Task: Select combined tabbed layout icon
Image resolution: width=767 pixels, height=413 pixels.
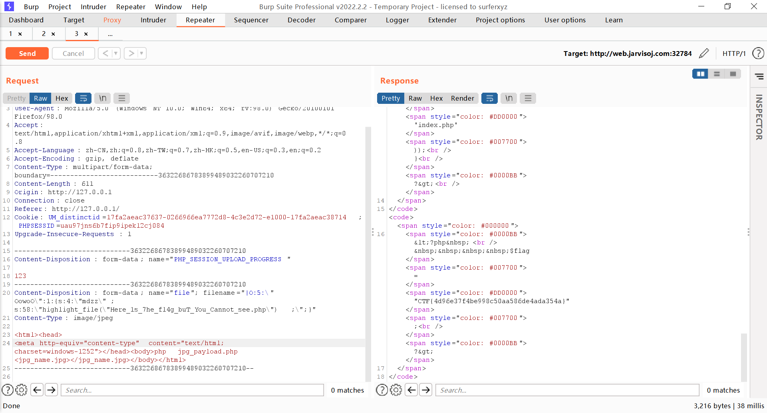Action: click(733, 74)
